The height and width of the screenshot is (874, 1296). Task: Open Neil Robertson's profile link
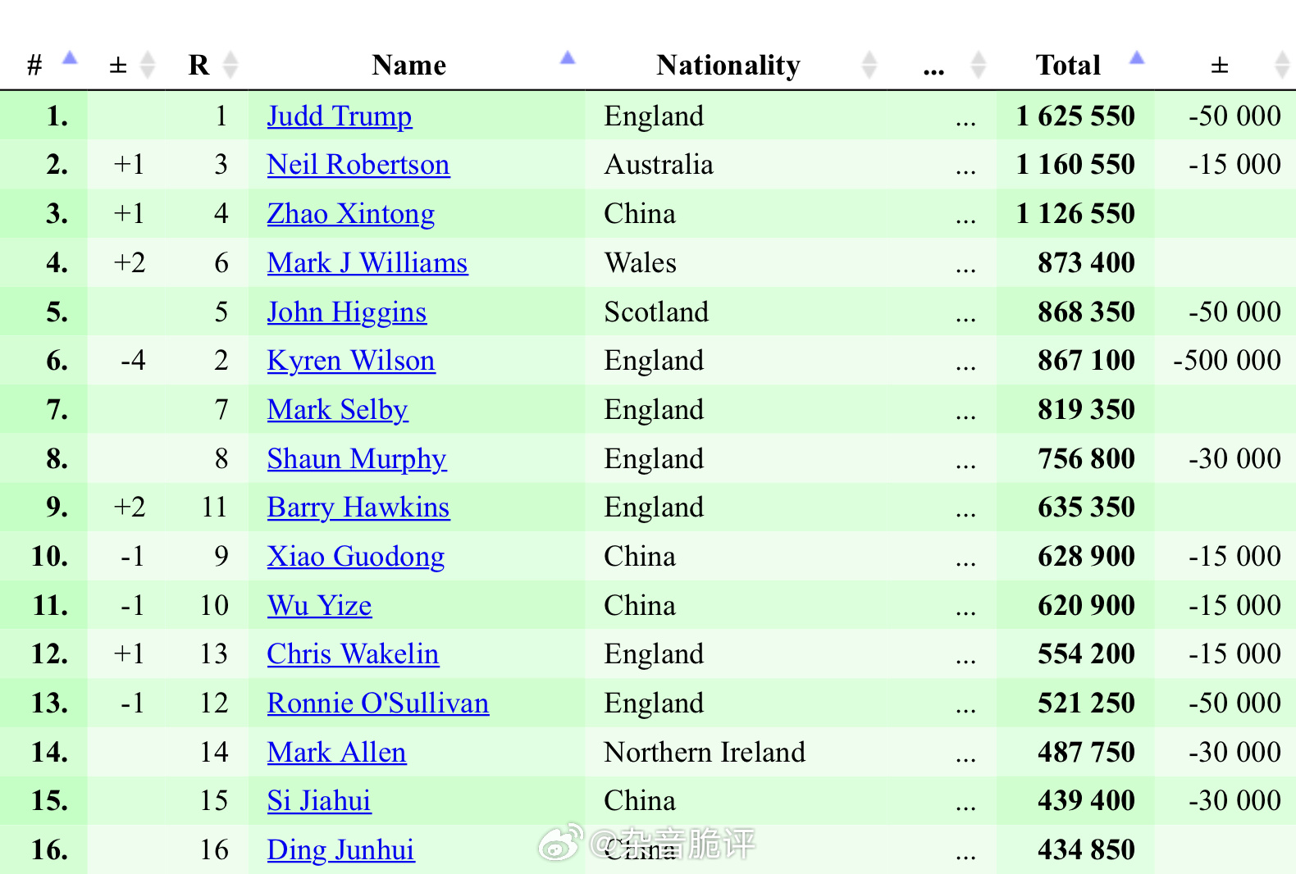(358, 165)
